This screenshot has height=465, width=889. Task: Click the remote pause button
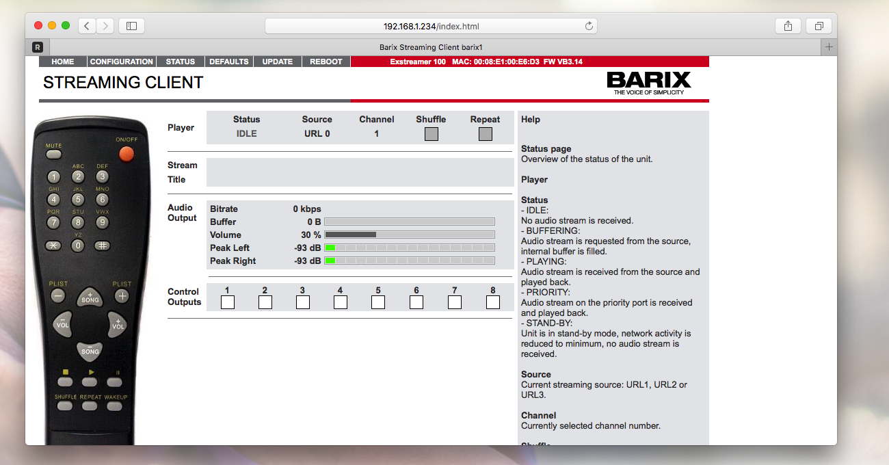(114, 381)
